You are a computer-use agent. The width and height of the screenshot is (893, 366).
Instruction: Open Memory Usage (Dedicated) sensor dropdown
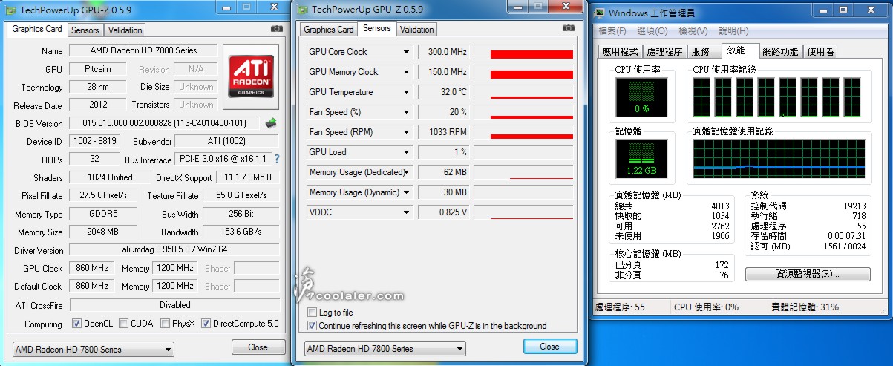[x=406, y=172]
